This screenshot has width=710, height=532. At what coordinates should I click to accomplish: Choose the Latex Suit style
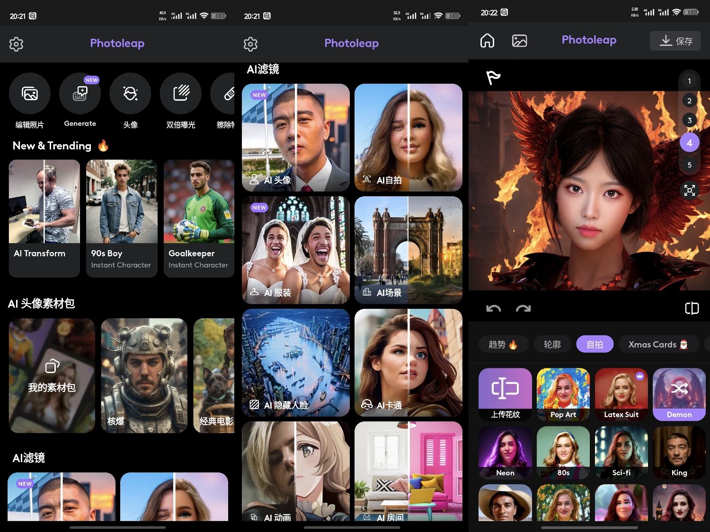(621, 394)
